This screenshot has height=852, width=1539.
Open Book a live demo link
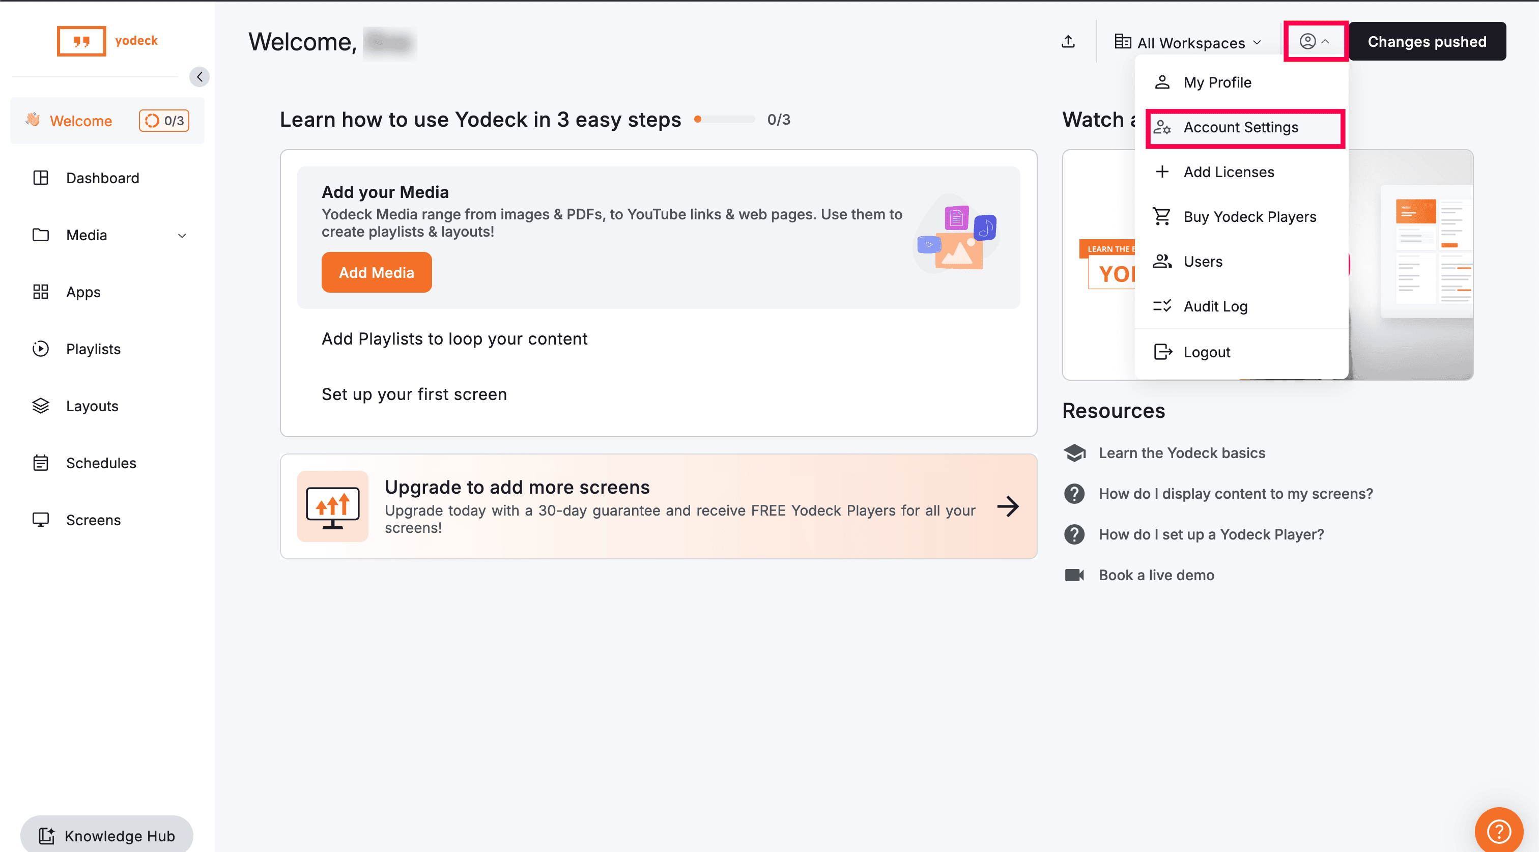tap(1156, 575)
